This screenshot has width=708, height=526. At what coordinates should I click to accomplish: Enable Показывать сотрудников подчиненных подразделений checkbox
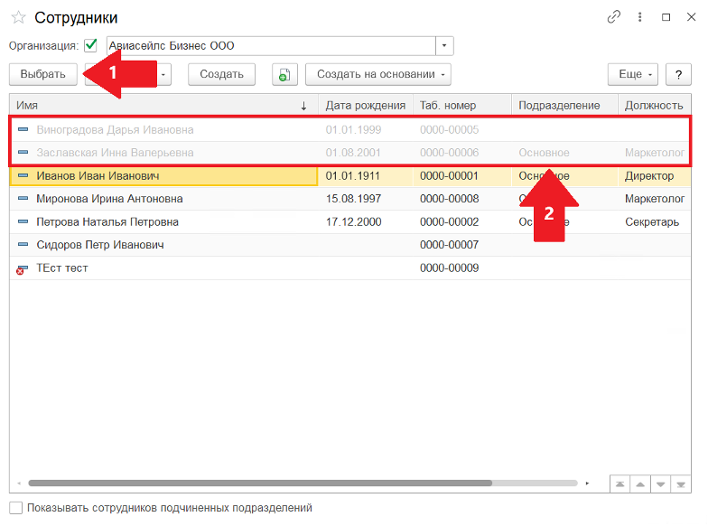click(16, 508)
